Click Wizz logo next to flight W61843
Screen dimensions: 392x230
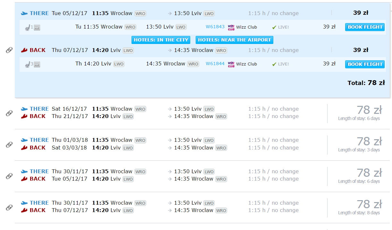[x=231, y=27]
